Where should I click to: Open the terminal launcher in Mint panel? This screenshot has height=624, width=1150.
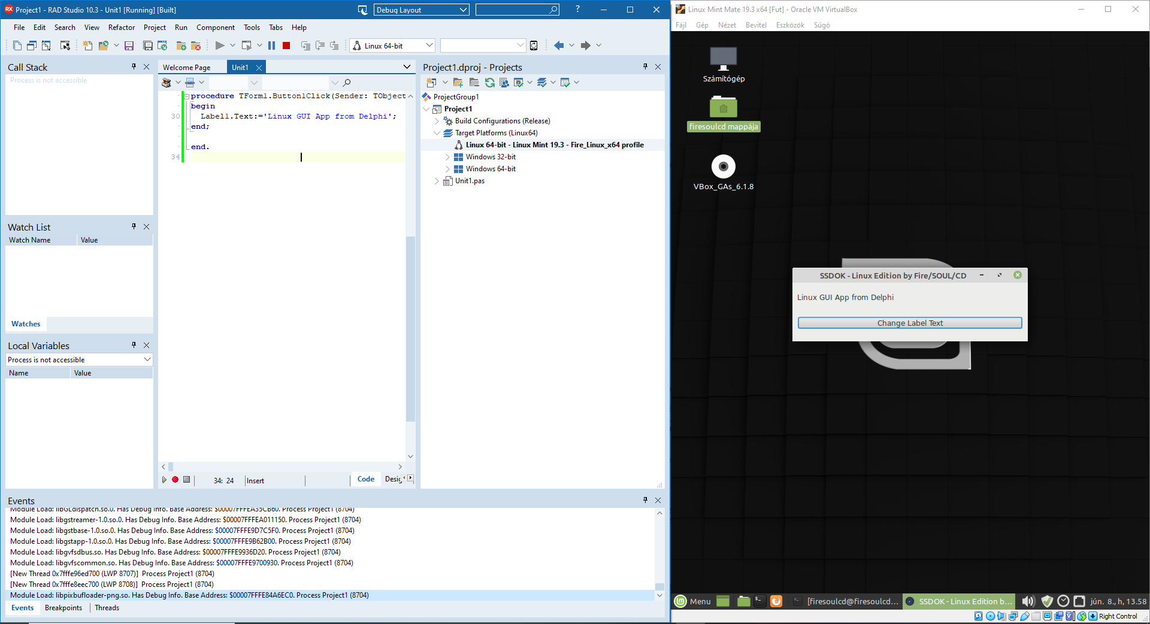pos(759,601)
